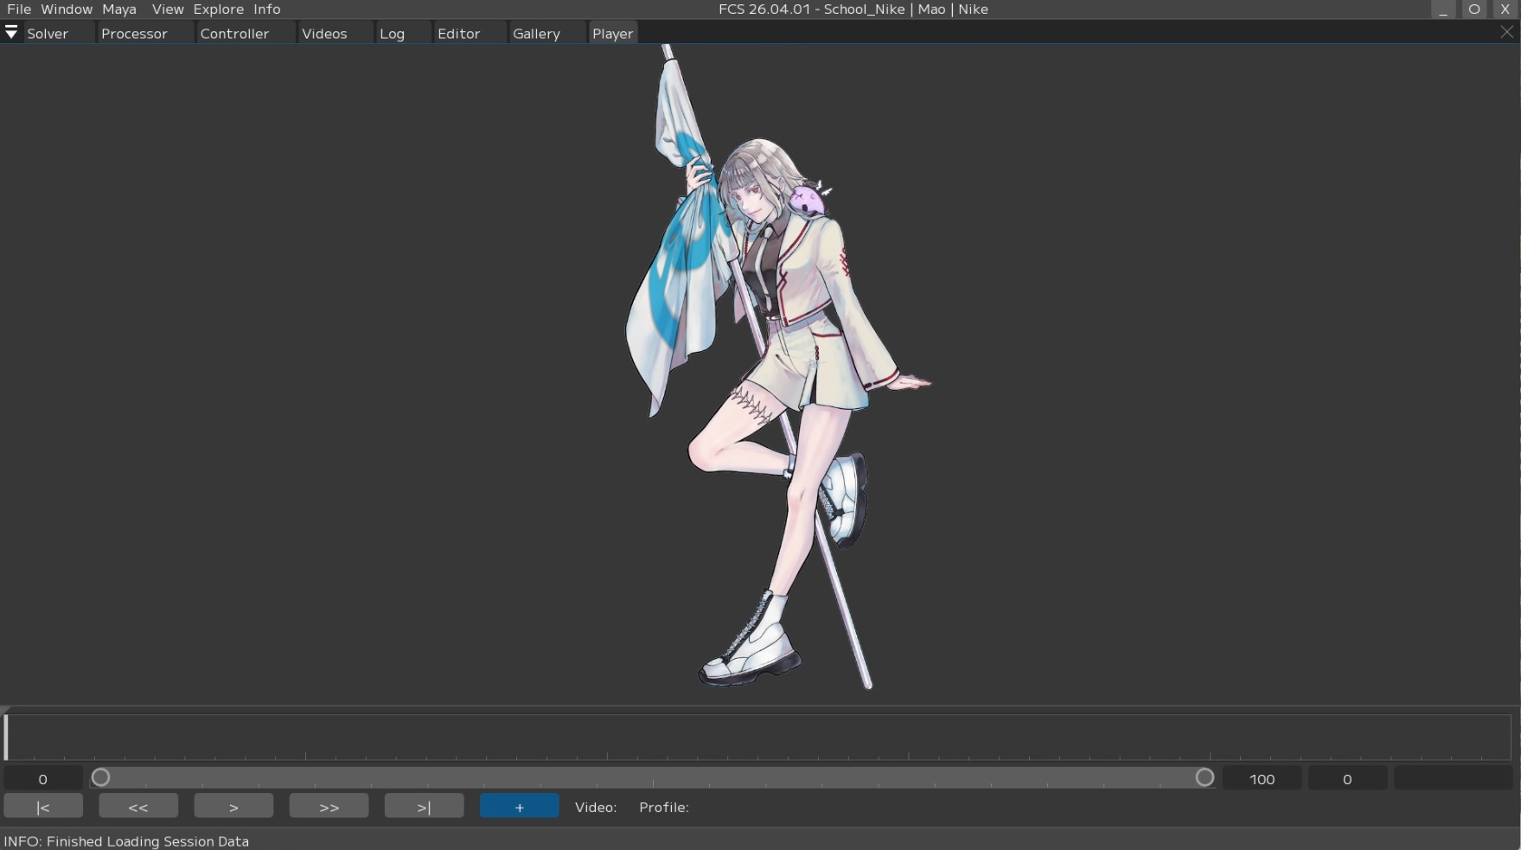
Task: Select the Controller tab
Action: pyautogui.click(x=234, y=34)
